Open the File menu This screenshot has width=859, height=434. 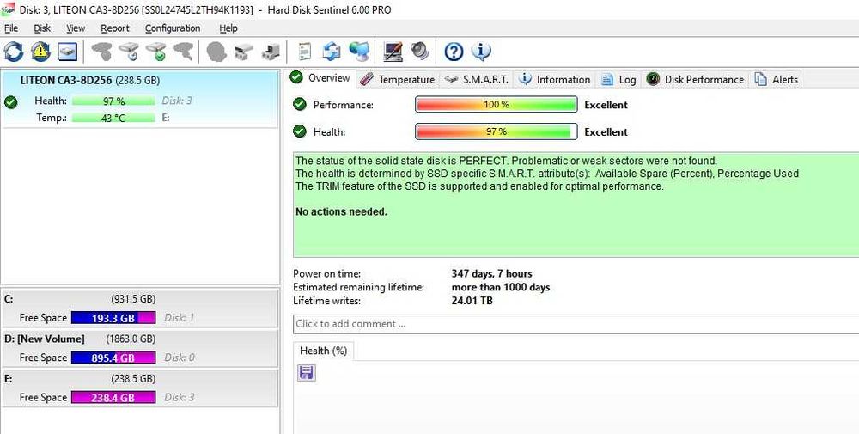[11, 28]
